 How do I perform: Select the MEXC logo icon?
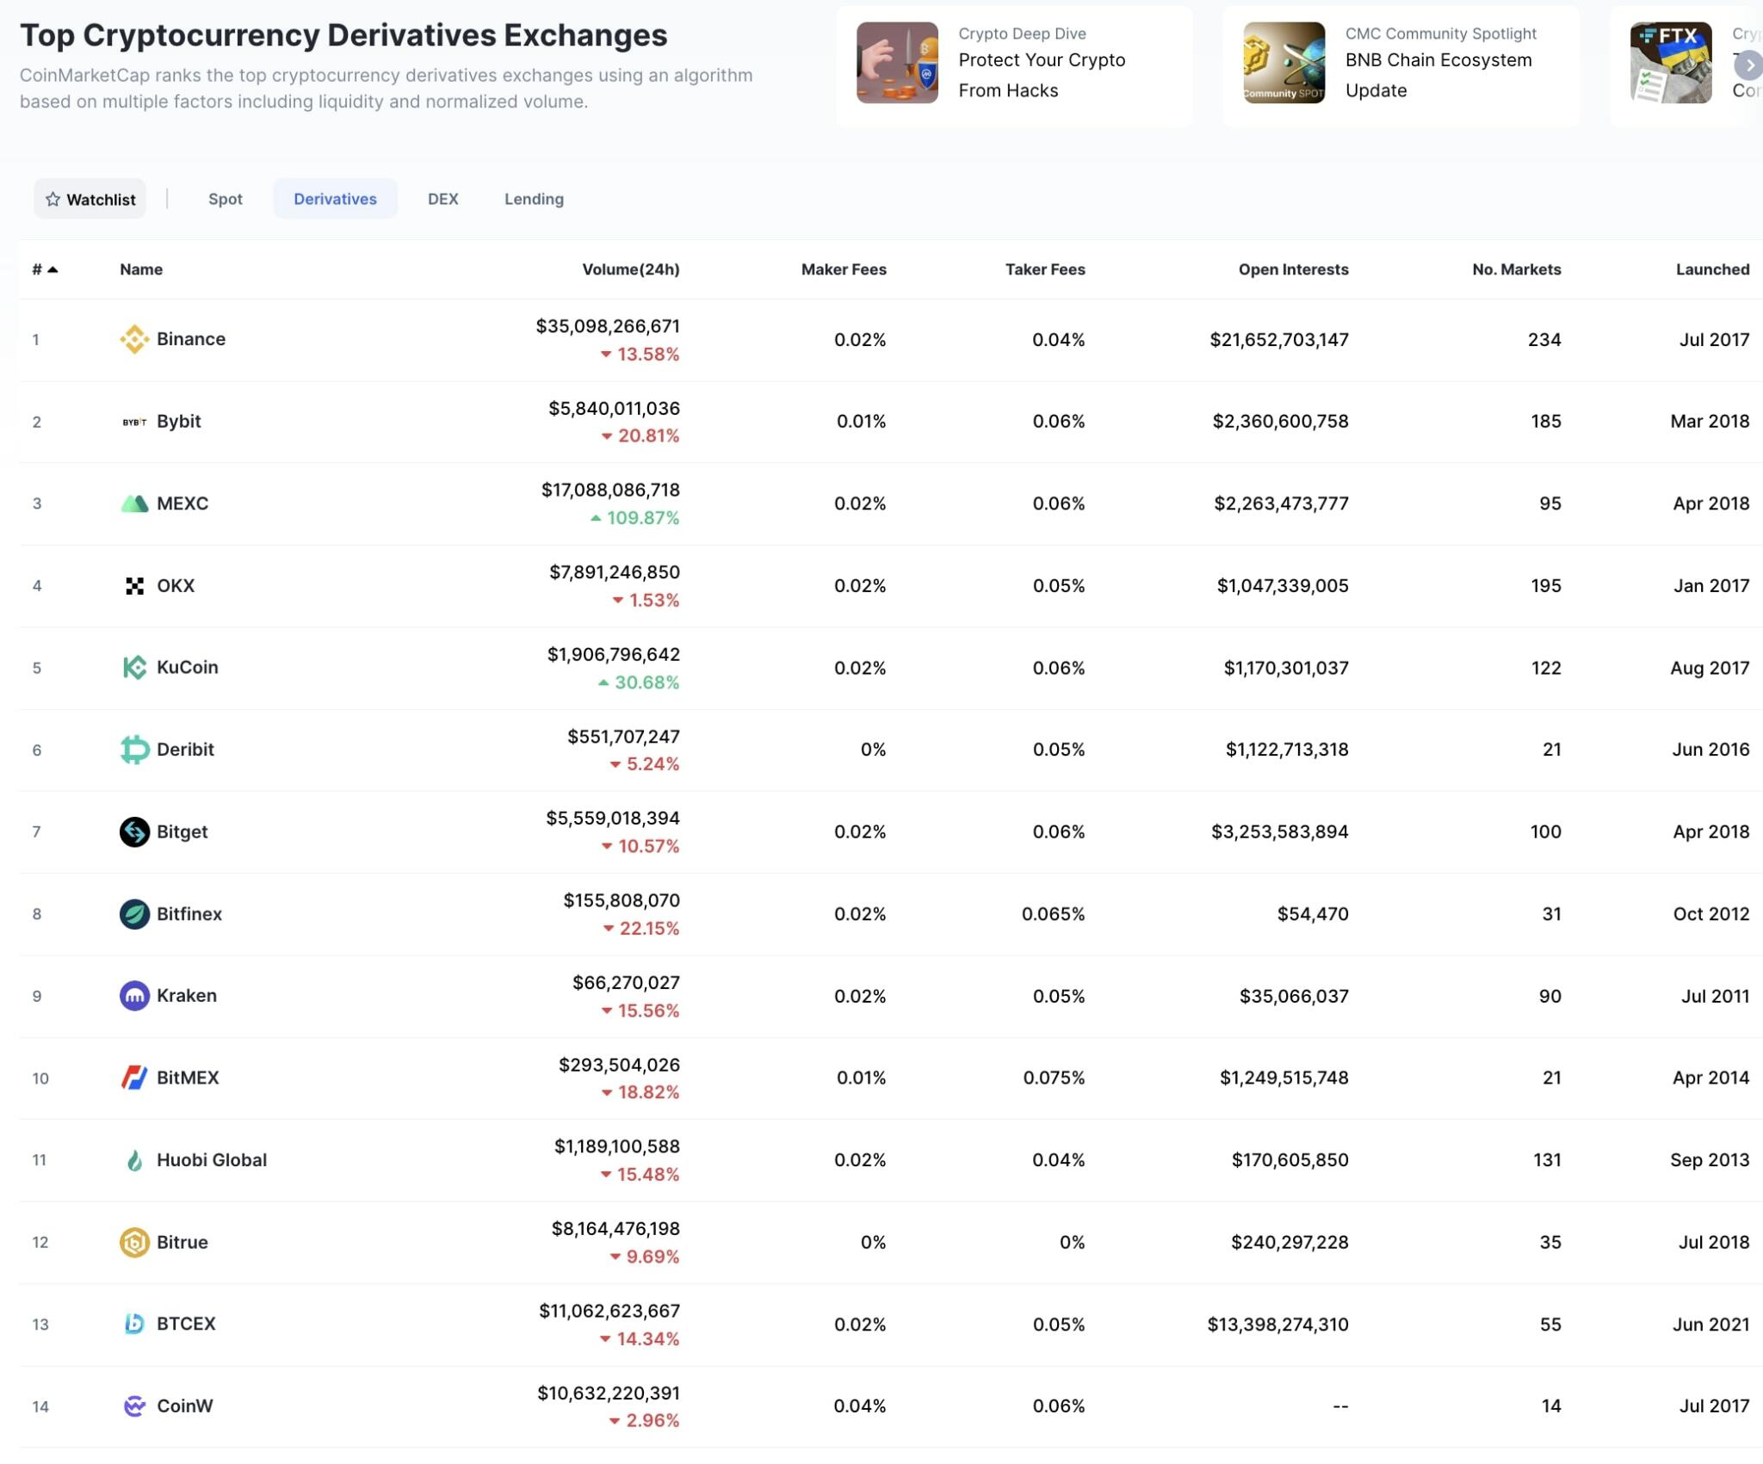[x=134, y=503]
